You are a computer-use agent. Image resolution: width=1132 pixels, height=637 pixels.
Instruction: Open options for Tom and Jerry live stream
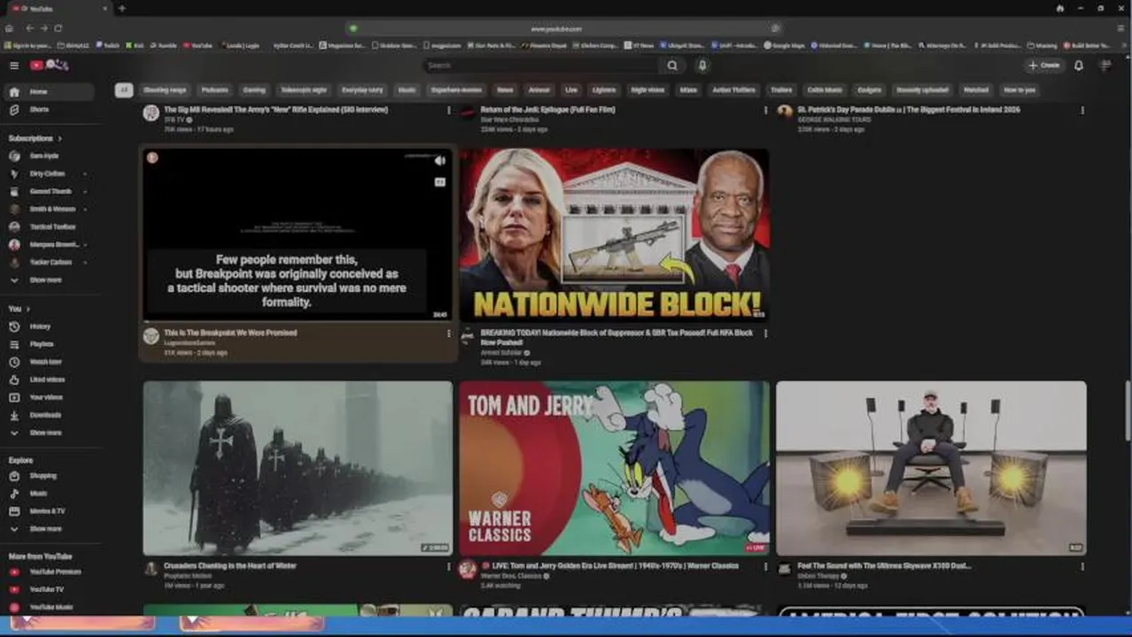point(765,566)
